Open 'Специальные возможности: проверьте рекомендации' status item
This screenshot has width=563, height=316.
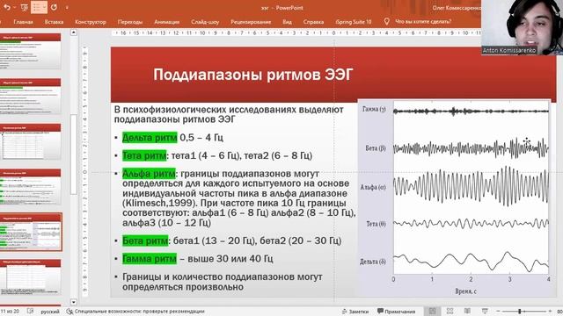(x=139, y=312)
